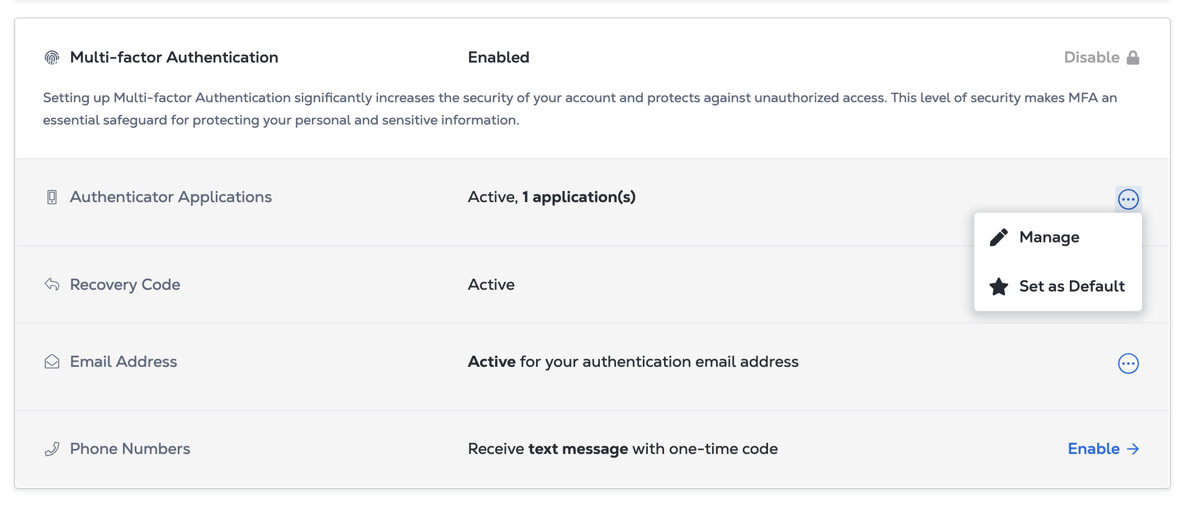Click the Email Address row label

click(124, 362)
